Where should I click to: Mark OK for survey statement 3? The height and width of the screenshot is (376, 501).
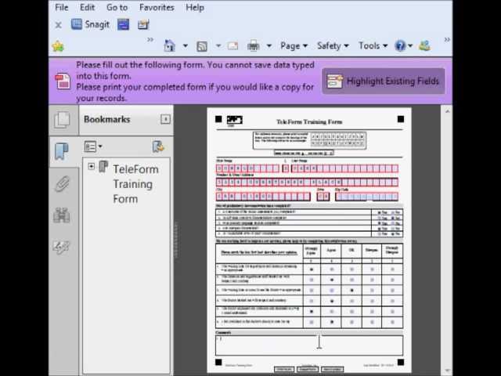(x=351, y=291)
